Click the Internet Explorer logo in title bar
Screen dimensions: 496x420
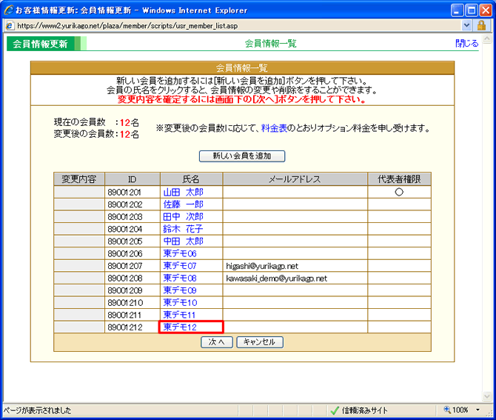click(x=9, y=10)
